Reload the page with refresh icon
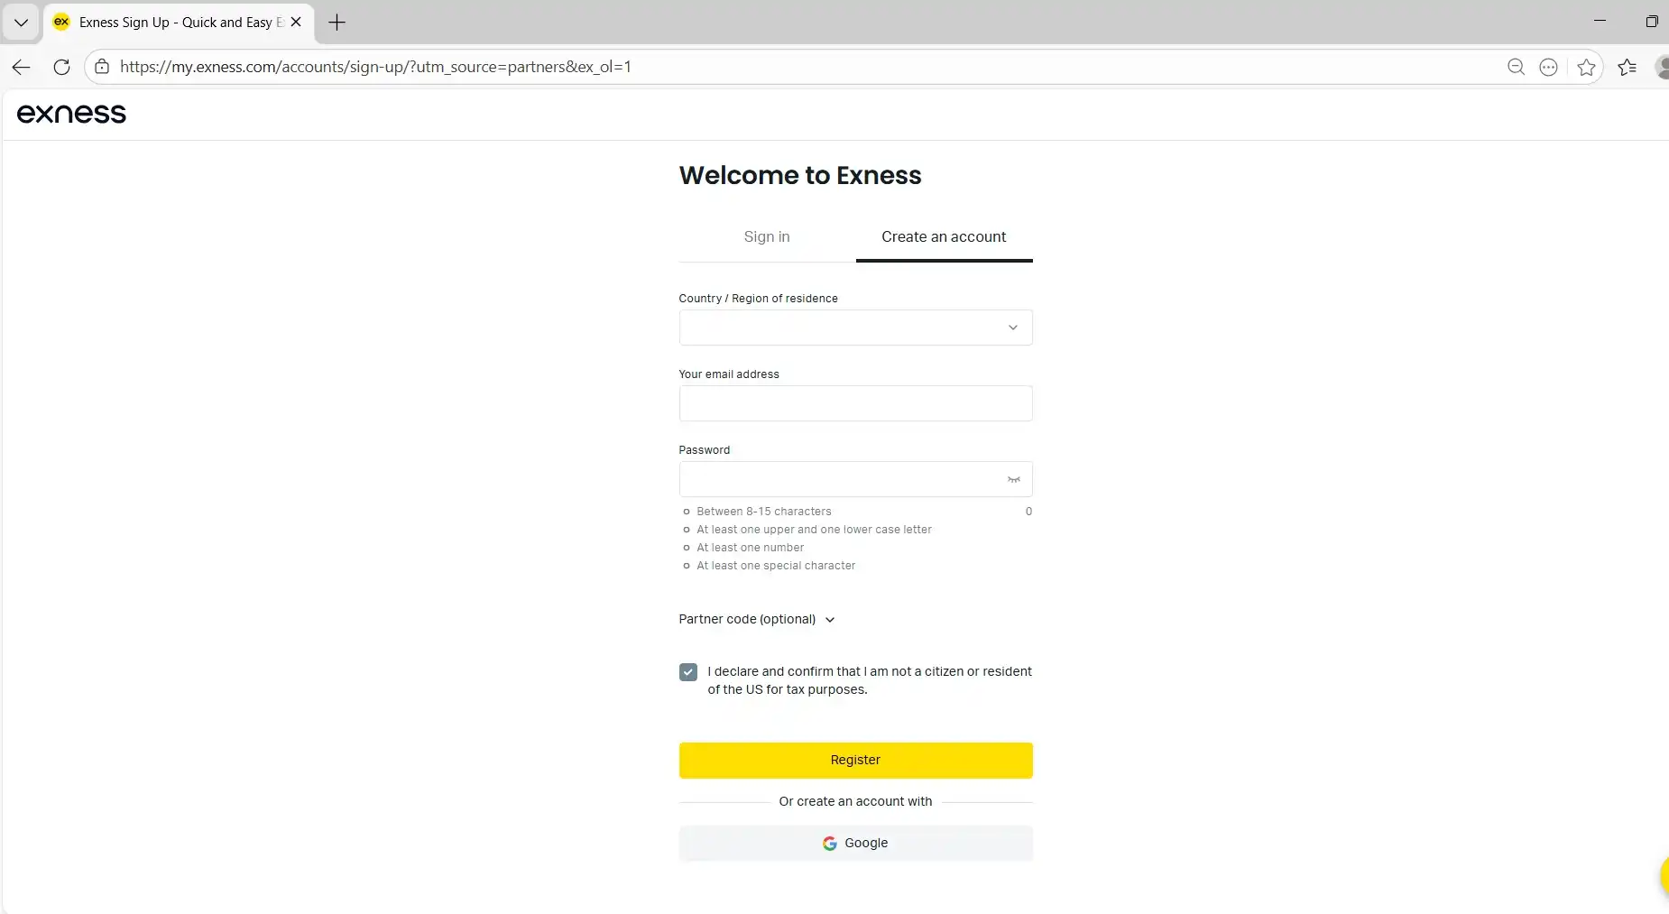The image size is (1669, 914). point(61,67)
